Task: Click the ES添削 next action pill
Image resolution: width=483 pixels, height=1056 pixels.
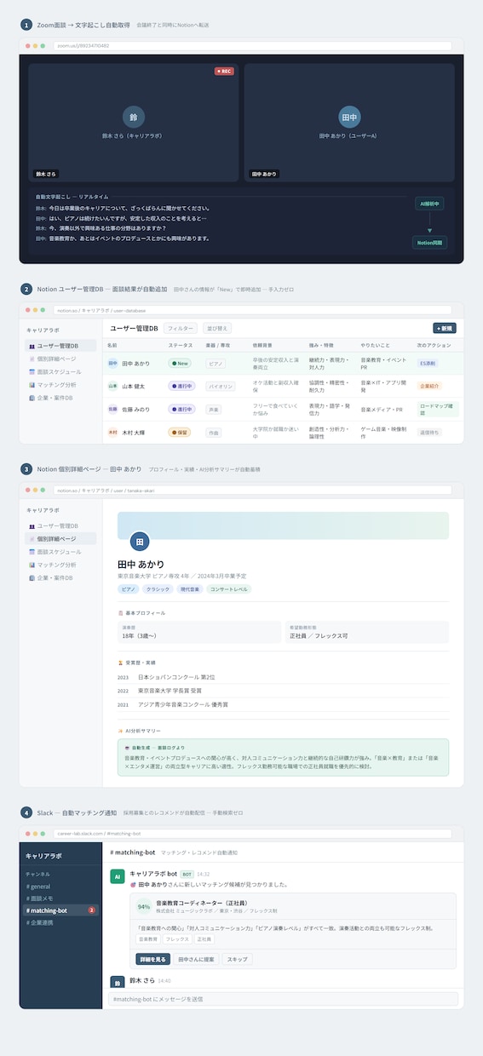Action: (428, 363)
